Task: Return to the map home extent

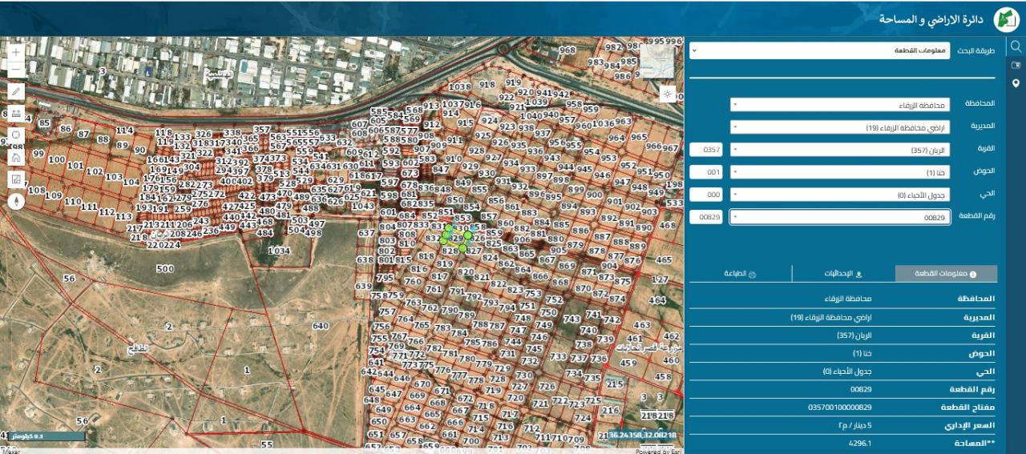Action: (16, 157)
